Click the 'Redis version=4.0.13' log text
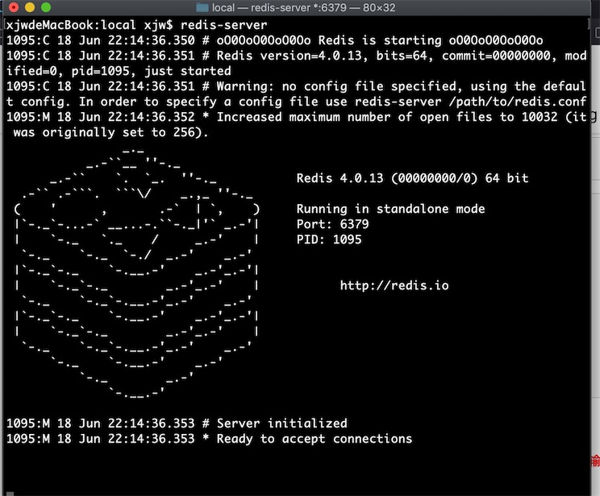Image resolution: width=600 pixels, height=496 pixels. pyautogui.click(x=289, y=56)
